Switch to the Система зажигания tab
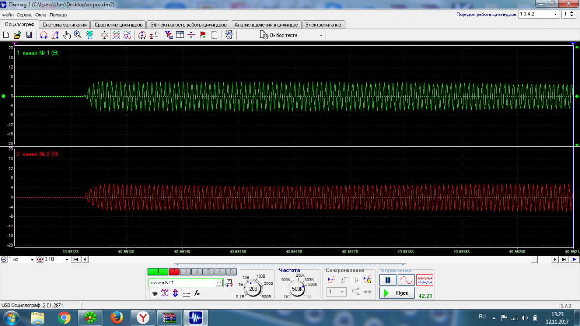The width and height of the screenshot is (580, 326). click(x=64, y=25)
